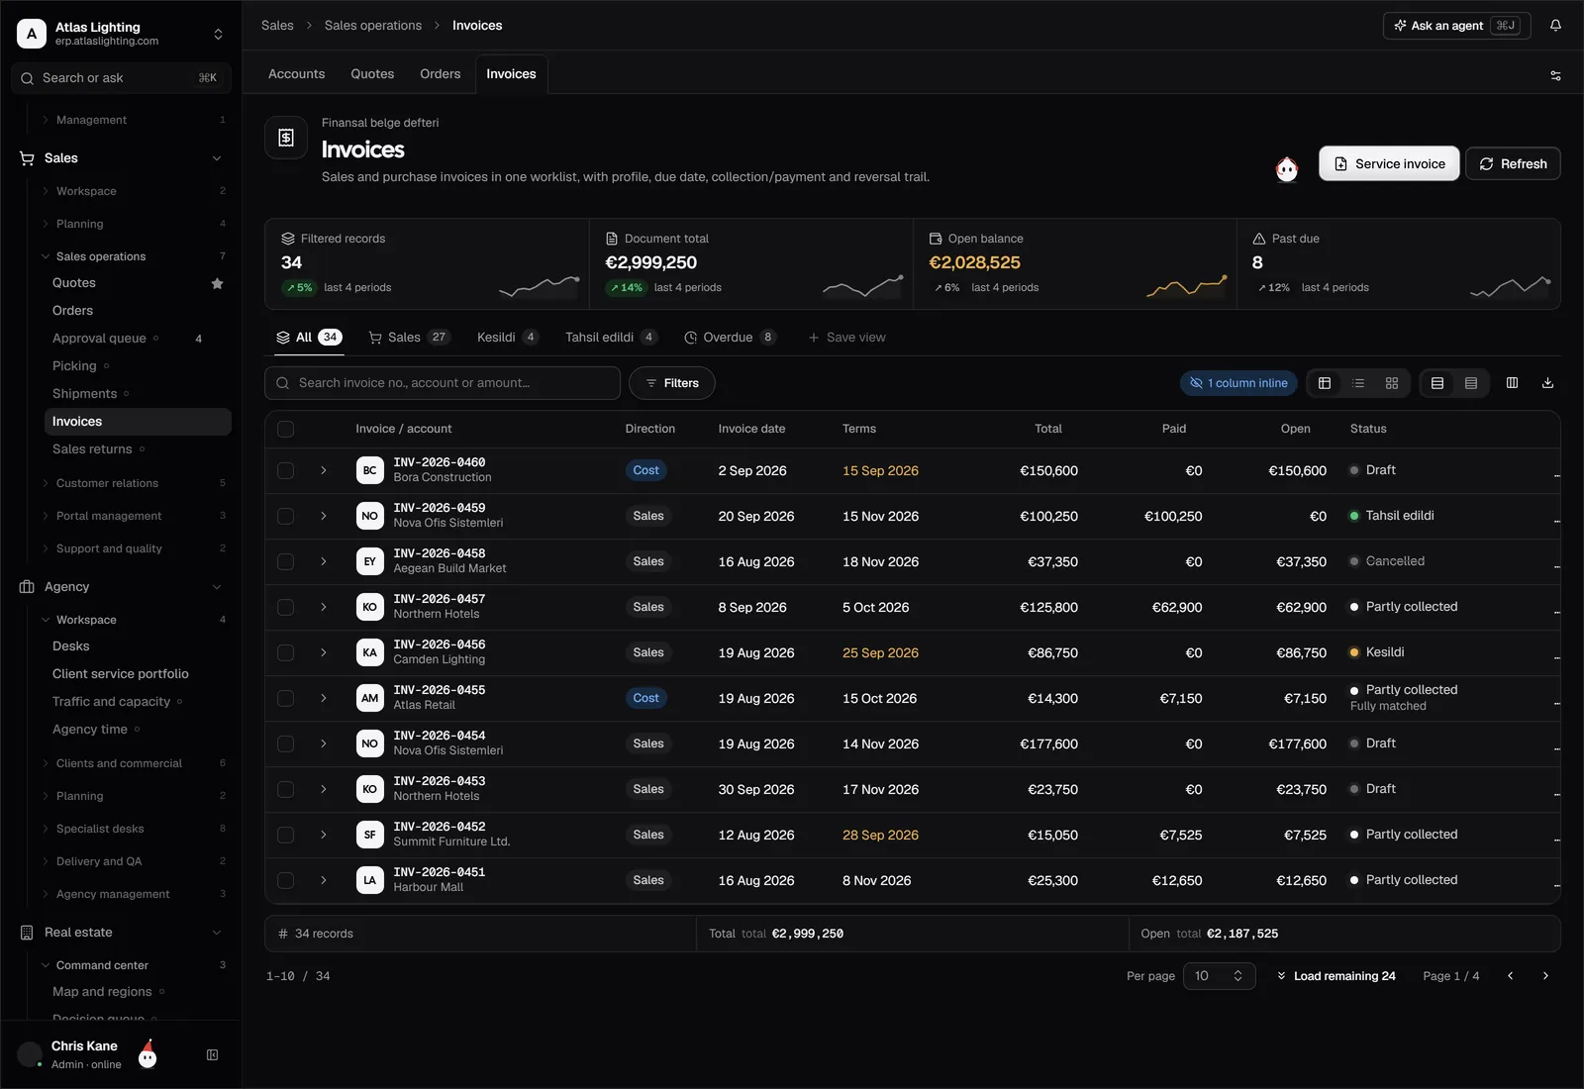Star the Quotes sidebar favorite
Screen dimensions: 1584x1089
217,283
